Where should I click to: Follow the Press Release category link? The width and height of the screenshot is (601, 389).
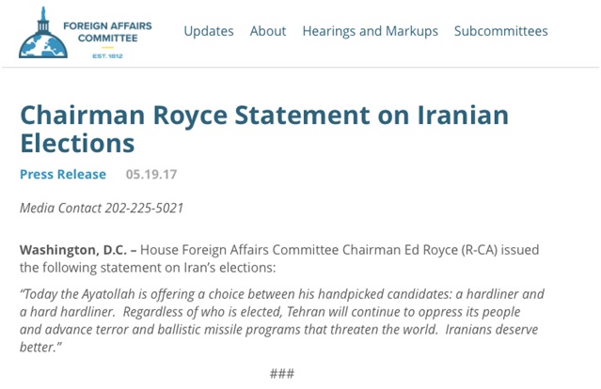coord(63,174)
